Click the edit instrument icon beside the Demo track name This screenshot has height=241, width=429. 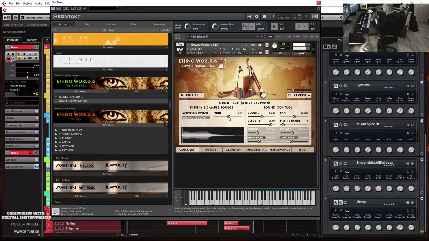tap(36, 47)
